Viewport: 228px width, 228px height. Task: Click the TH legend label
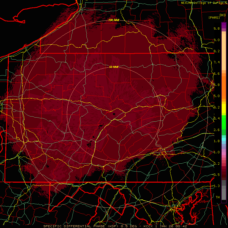point(218,197)
